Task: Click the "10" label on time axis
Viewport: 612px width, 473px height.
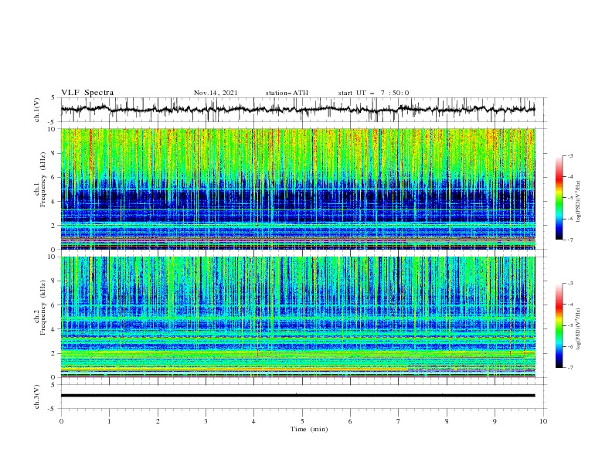Action: [543, 421]
